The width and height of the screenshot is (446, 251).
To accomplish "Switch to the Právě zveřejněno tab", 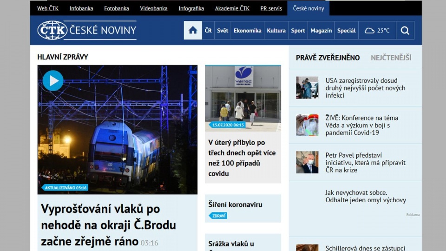I will click(328, 58).
